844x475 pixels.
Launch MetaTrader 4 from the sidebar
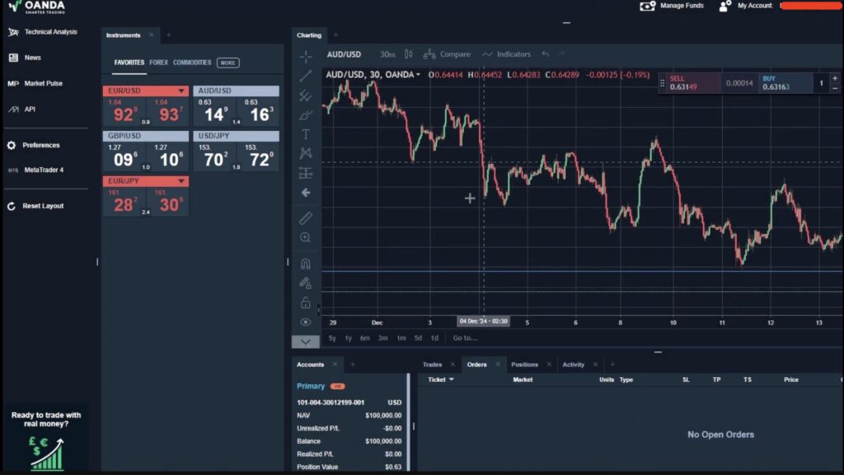[x=36, y=170]
